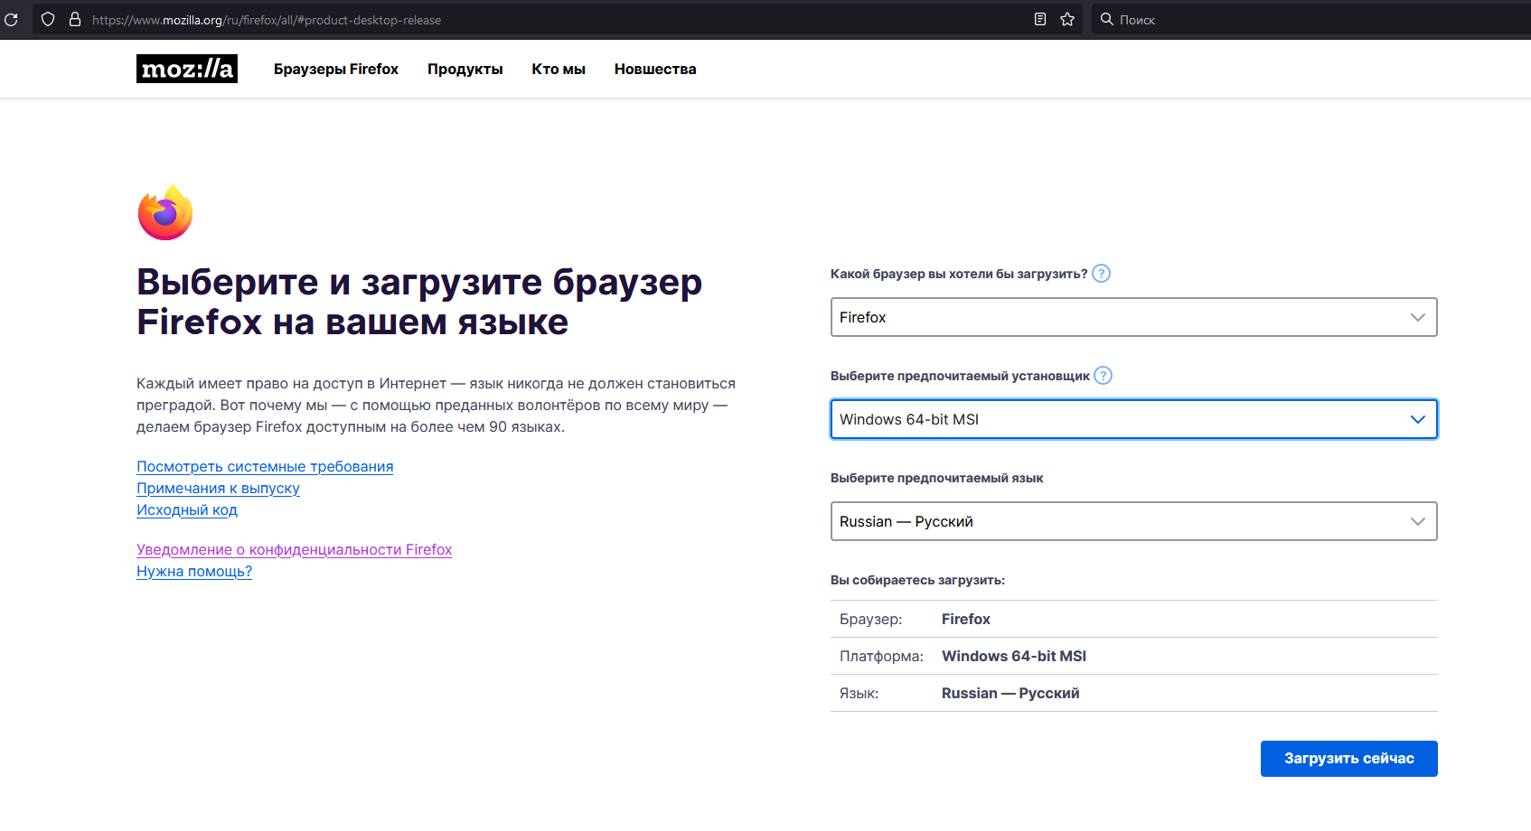Image resolution: width=1531 pixels, height=831 pixels.
Task: Click the Russian — Русский summary value
Action: click(1010, 693)
